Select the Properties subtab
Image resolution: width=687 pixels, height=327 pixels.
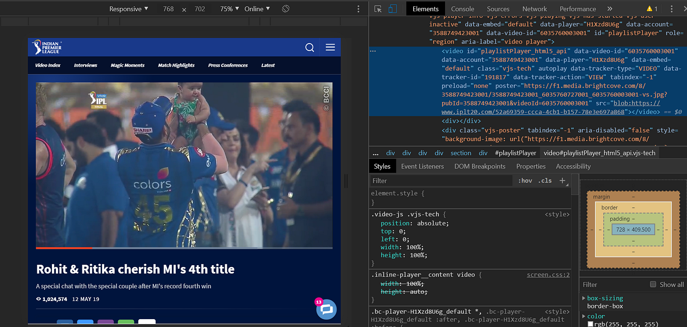coord(531,166)
